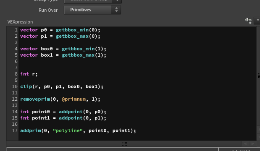260x151 pixels.
Task: Click the Run Over label
Action: click(x=48, y=10)
